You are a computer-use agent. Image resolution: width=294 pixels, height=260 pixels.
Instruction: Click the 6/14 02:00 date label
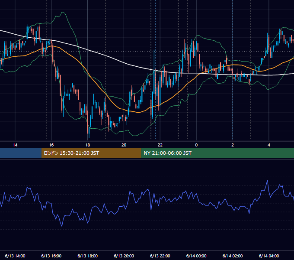coord(233,256)
